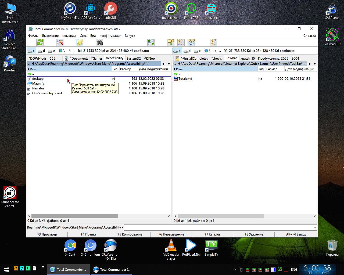
Task: Open the VLC media player desktop shortcut
Action: (171, 247)
